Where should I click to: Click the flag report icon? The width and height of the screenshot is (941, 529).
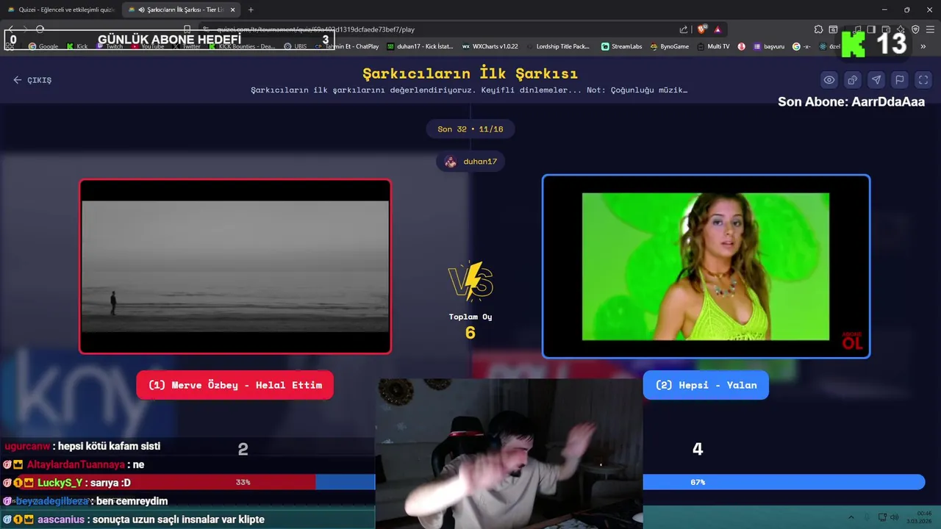[900, 80]
